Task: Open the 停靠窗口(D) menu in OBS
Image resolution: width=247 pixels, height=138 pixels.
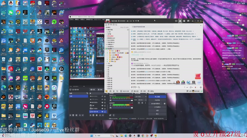Action: click(89, 19)
